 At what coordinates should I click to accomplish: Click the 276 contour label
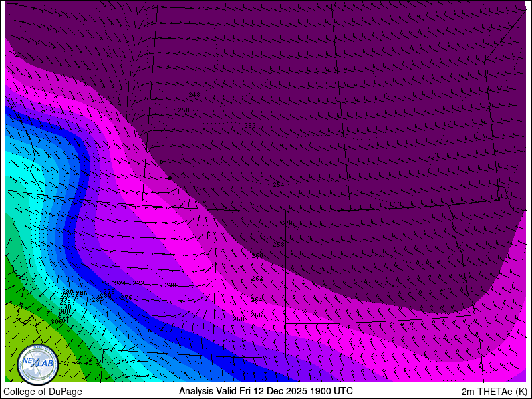pyautogui.click(x=126, y=298)
